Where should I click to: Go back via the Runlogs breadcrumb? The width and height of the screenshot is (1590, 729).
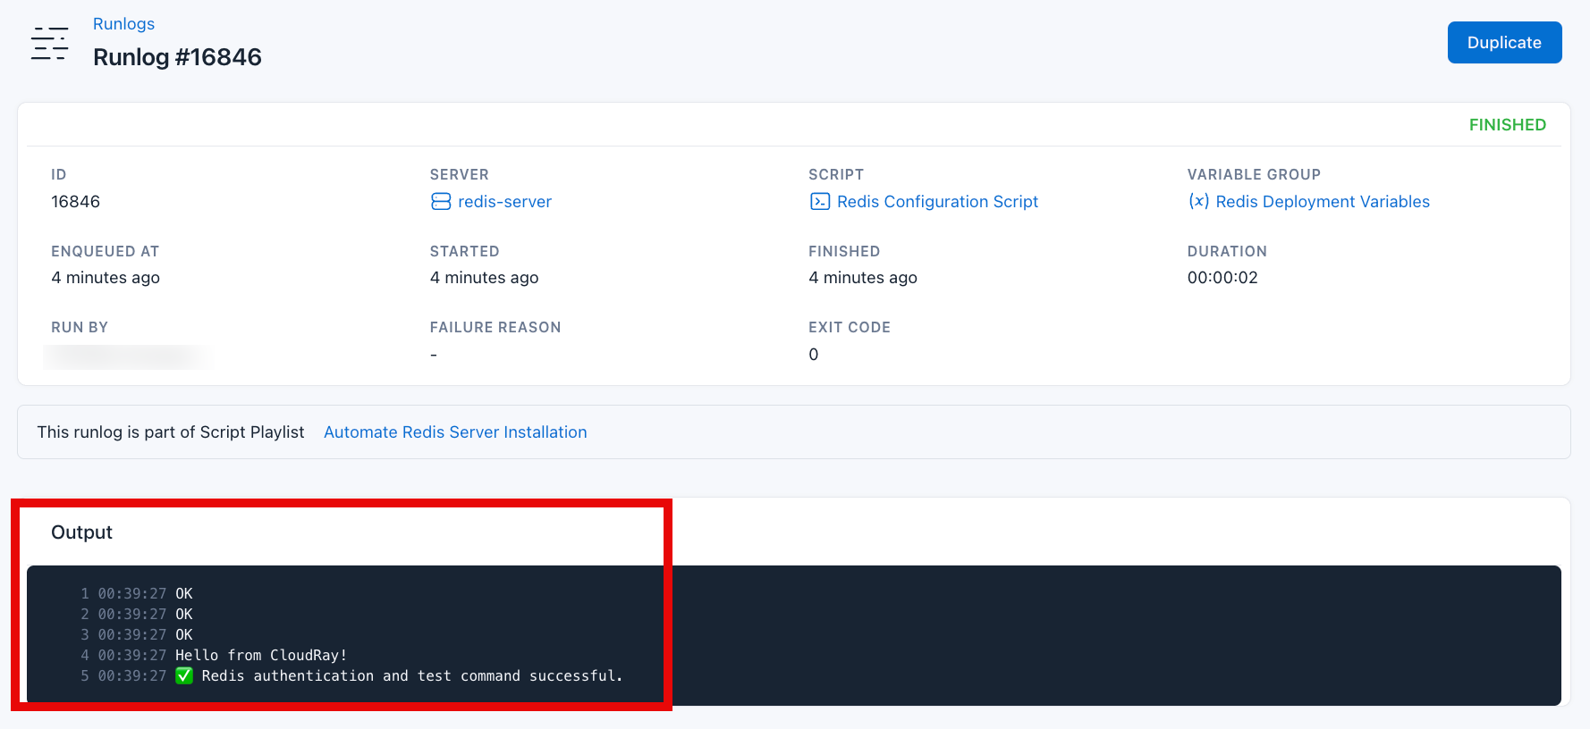click(123, 24)
